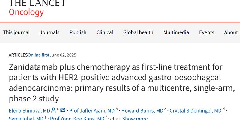The image size is (240, 120).
Task: Open author Crystal S Denlinger, MD
Action: tap(196, 111)
